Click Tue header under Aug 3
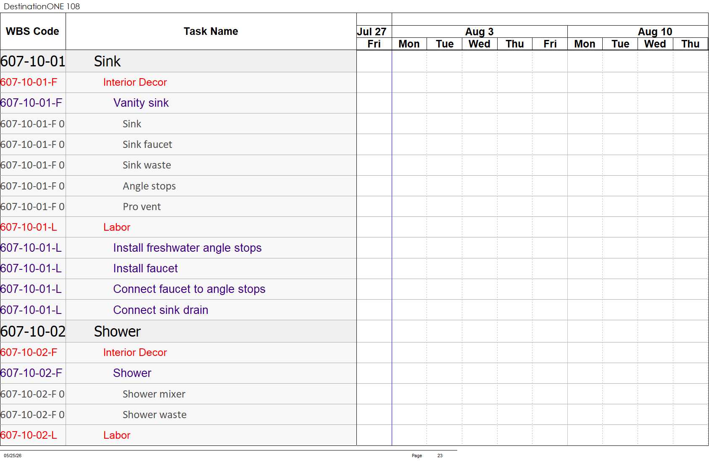 point(445,44)
